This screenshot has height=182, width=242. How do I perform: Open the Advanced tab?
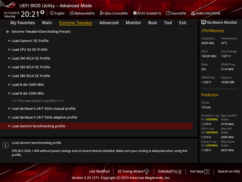click(109, 23)
